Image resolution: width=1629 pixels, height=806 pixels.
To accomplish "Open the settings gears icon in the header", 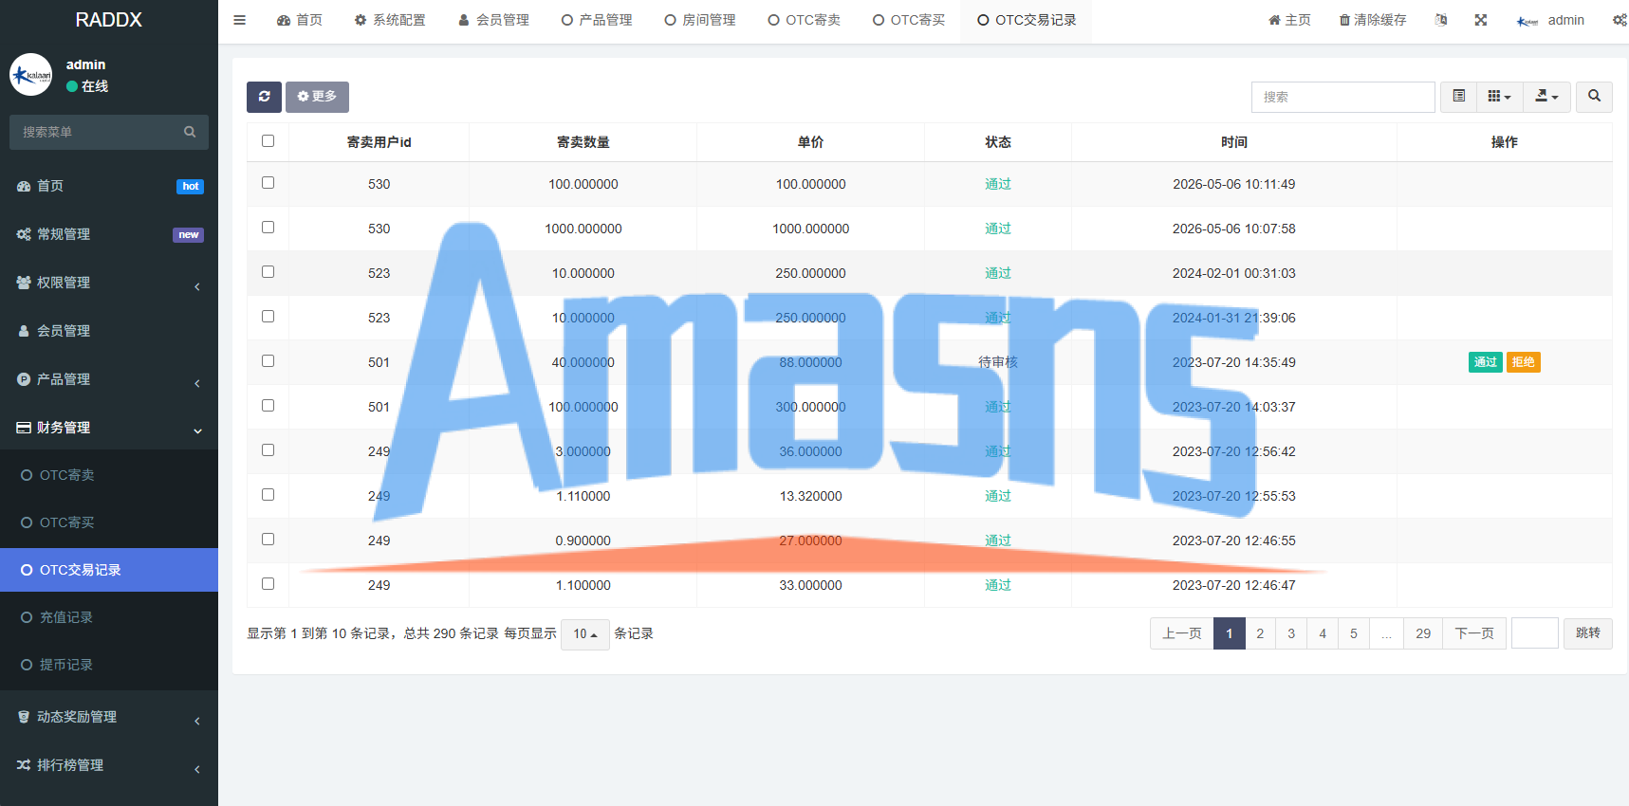I will point(1620,20).
